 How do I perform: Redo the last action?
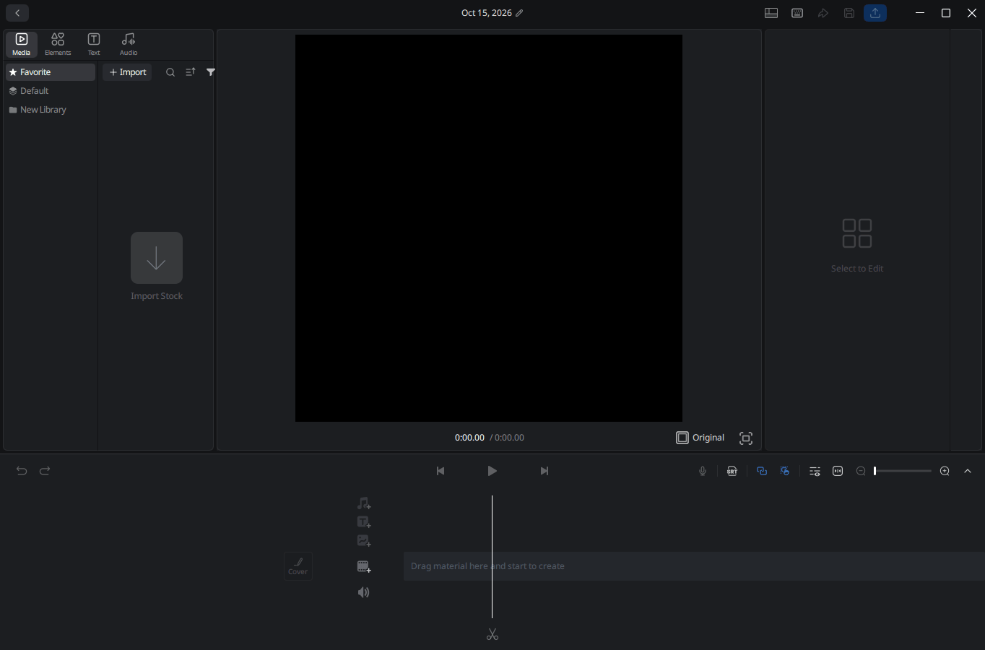click(45, 471)
